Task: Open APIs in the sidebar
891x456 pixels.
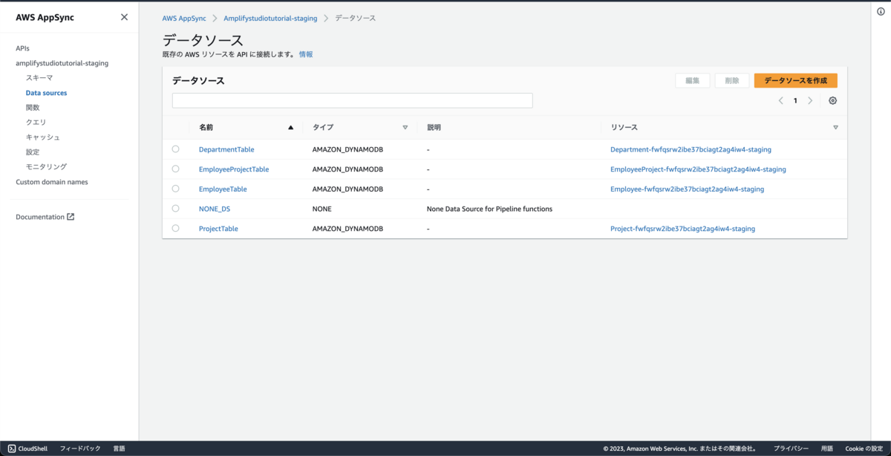Action: 23,48
